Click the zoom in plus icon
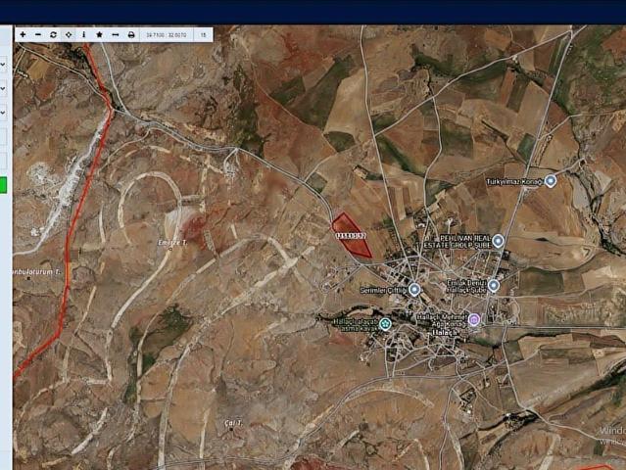Viewport: 626px width, 470px height. coord(23,34)
